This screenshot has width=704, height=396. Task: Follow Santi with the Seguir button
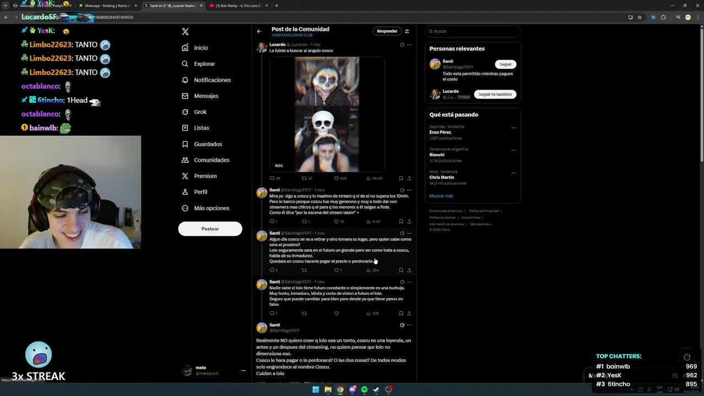pyautogui.click(x=505, y=64)
